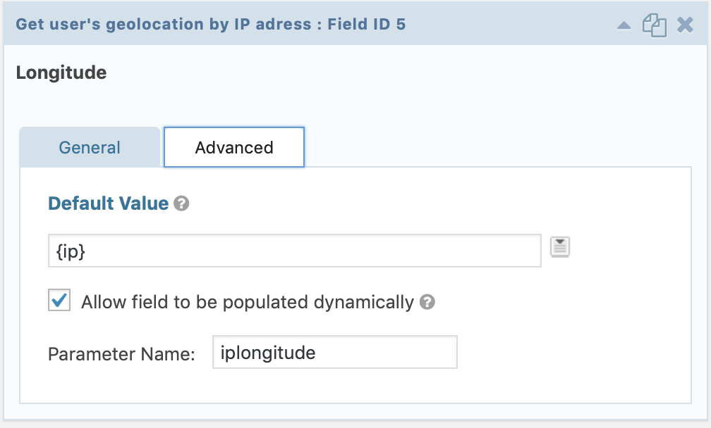Click the Parameter Name label
This screenshot has height=428, width=711.
(x=121, y=354)
